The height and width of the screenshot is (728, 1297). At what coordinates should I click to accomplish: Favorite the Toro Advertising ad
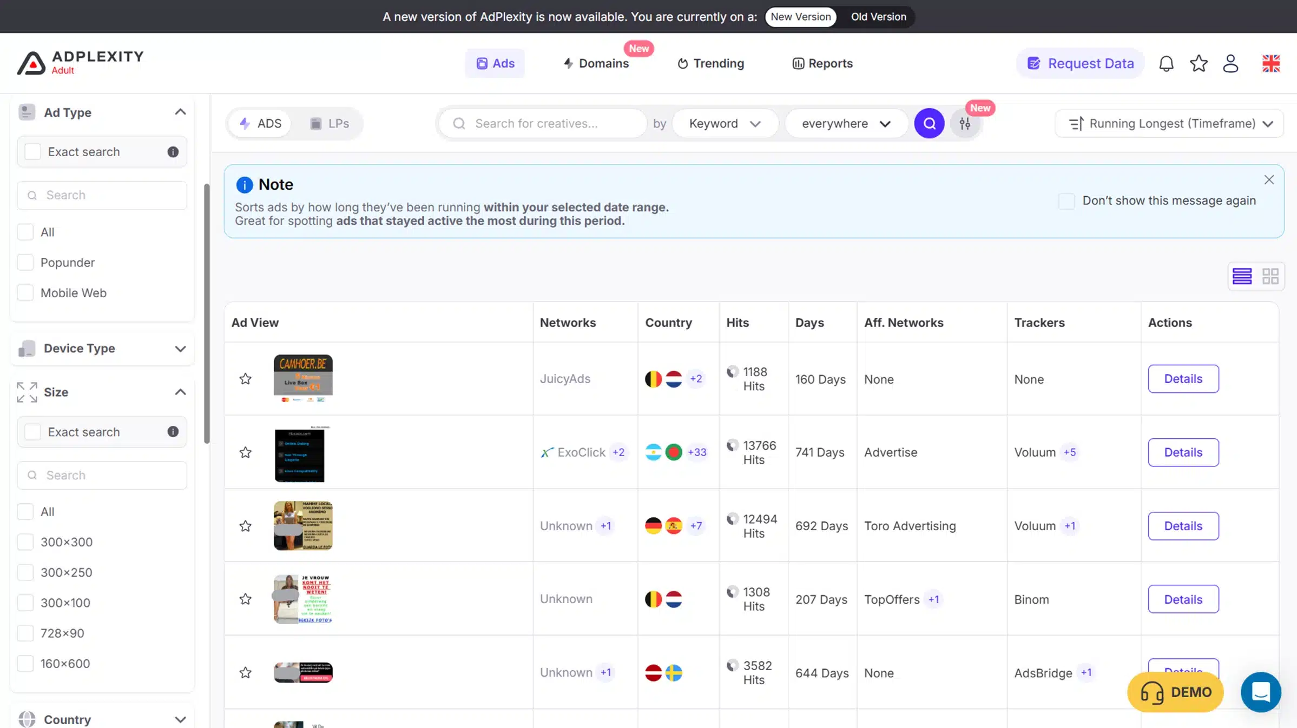(x=246, y=526)
